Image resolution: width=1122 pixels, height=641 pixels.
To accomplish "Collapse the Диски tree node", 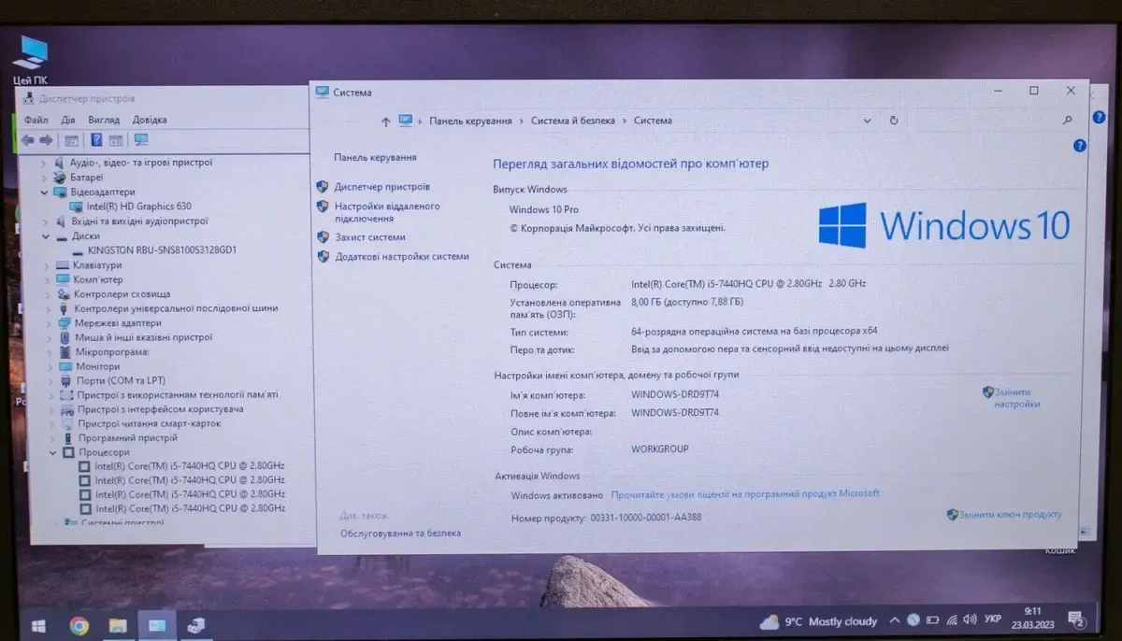I will [44, 236].
